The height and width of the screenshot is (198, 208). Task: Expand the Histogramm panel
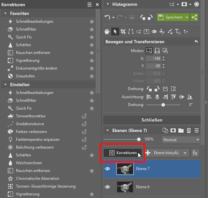[x=108, y=5]
